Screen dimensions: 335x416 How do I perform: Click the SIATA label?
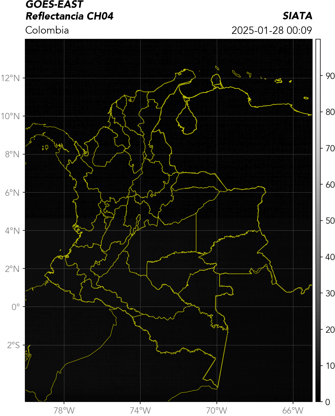pyautogui.click(x=297, y=16)
